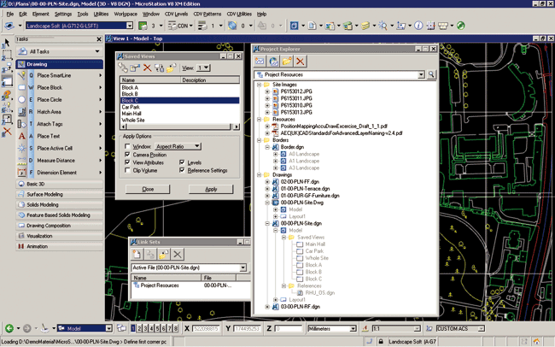Click the red X delete icon in Link Sets

point(178,254)
